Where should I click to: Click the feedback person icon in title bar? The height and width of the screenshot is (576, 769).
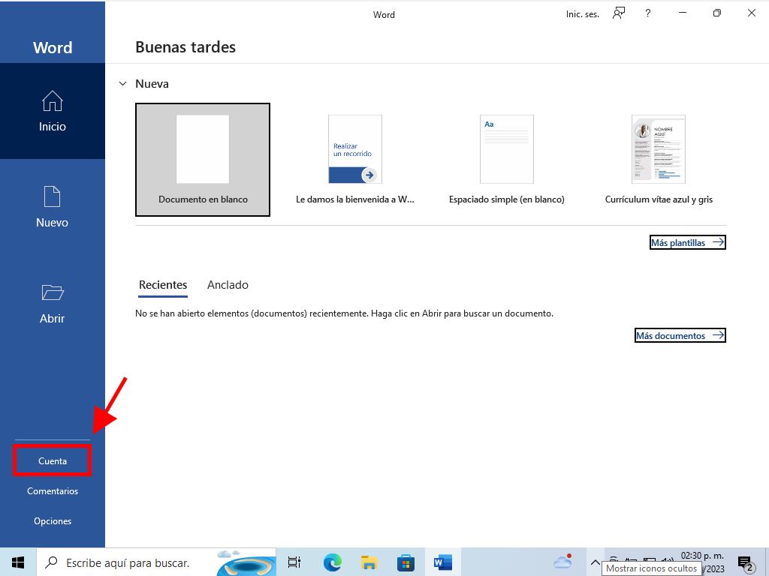[619, 13]
